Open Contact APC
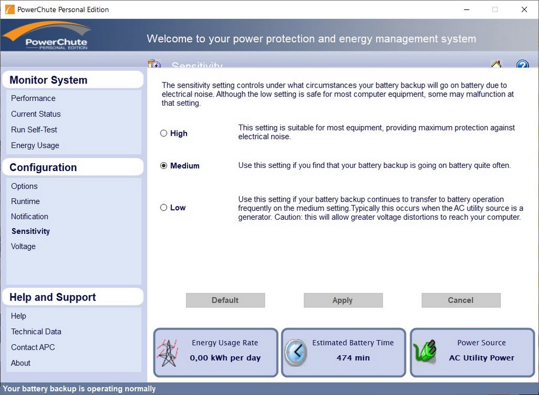The height and width of the screenshot is (395, 539). pos(33,347)
